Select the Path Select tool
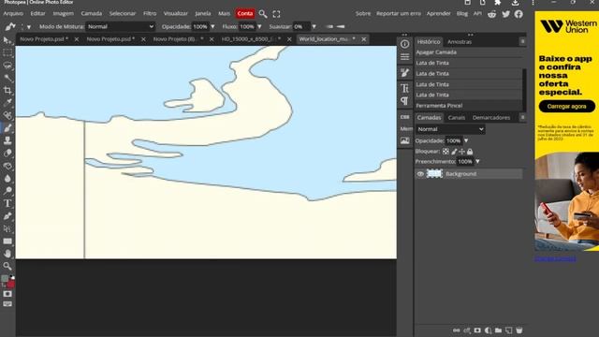This screenshot has height=337, width=599. [x=7, y=228]
